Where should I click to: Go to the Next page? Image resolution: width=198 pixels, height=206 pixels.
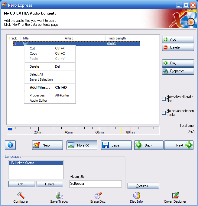pos(179,145)
